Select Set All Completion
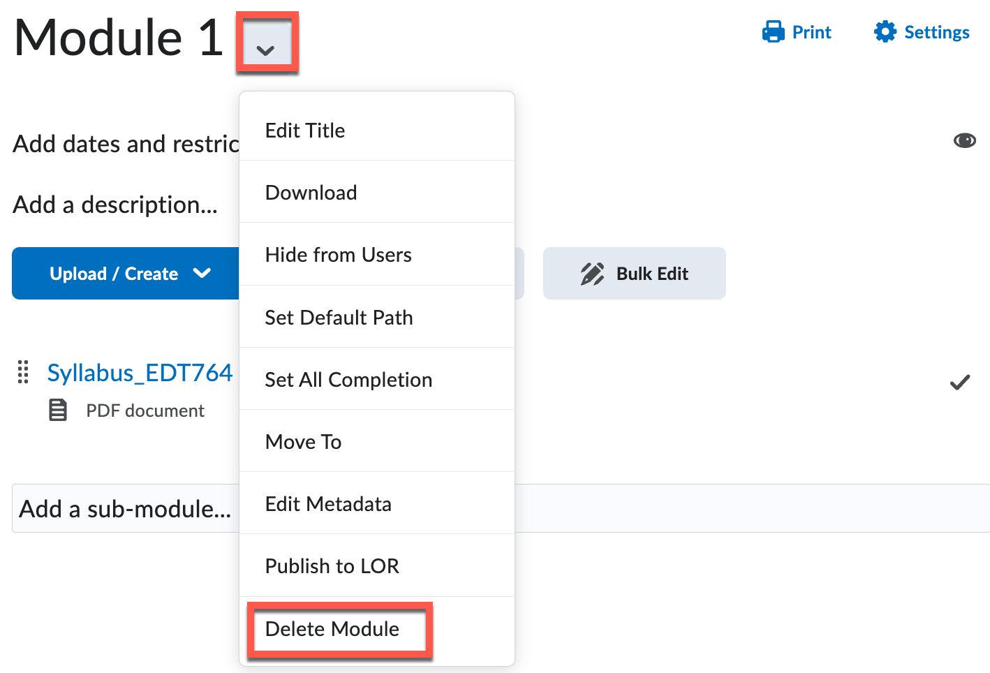990x673 pixels. (348, 379)
